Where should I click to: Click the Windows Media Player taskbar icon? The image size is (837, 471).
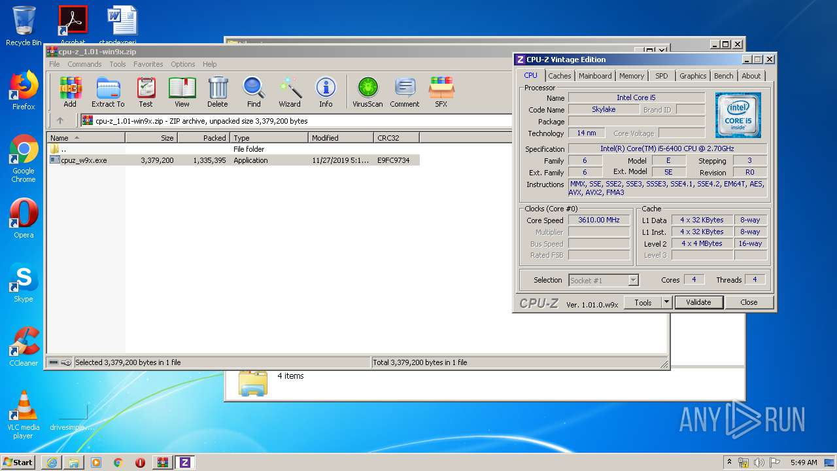(96, 462)
